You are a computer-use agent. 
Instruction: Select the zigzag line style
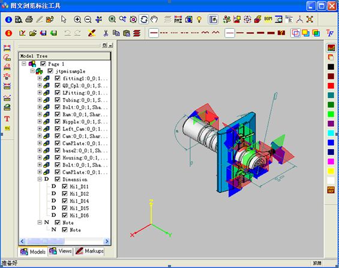coord(215,32)
